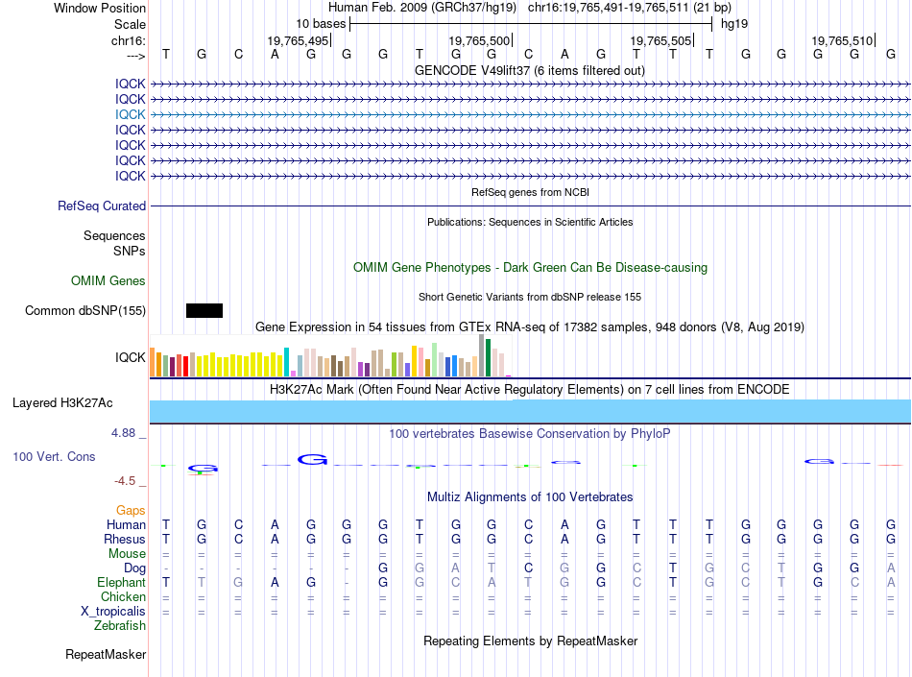Select the Rhesus species row label
The image size is (912, 677).
pyautogui.click(x=125, y=539)
